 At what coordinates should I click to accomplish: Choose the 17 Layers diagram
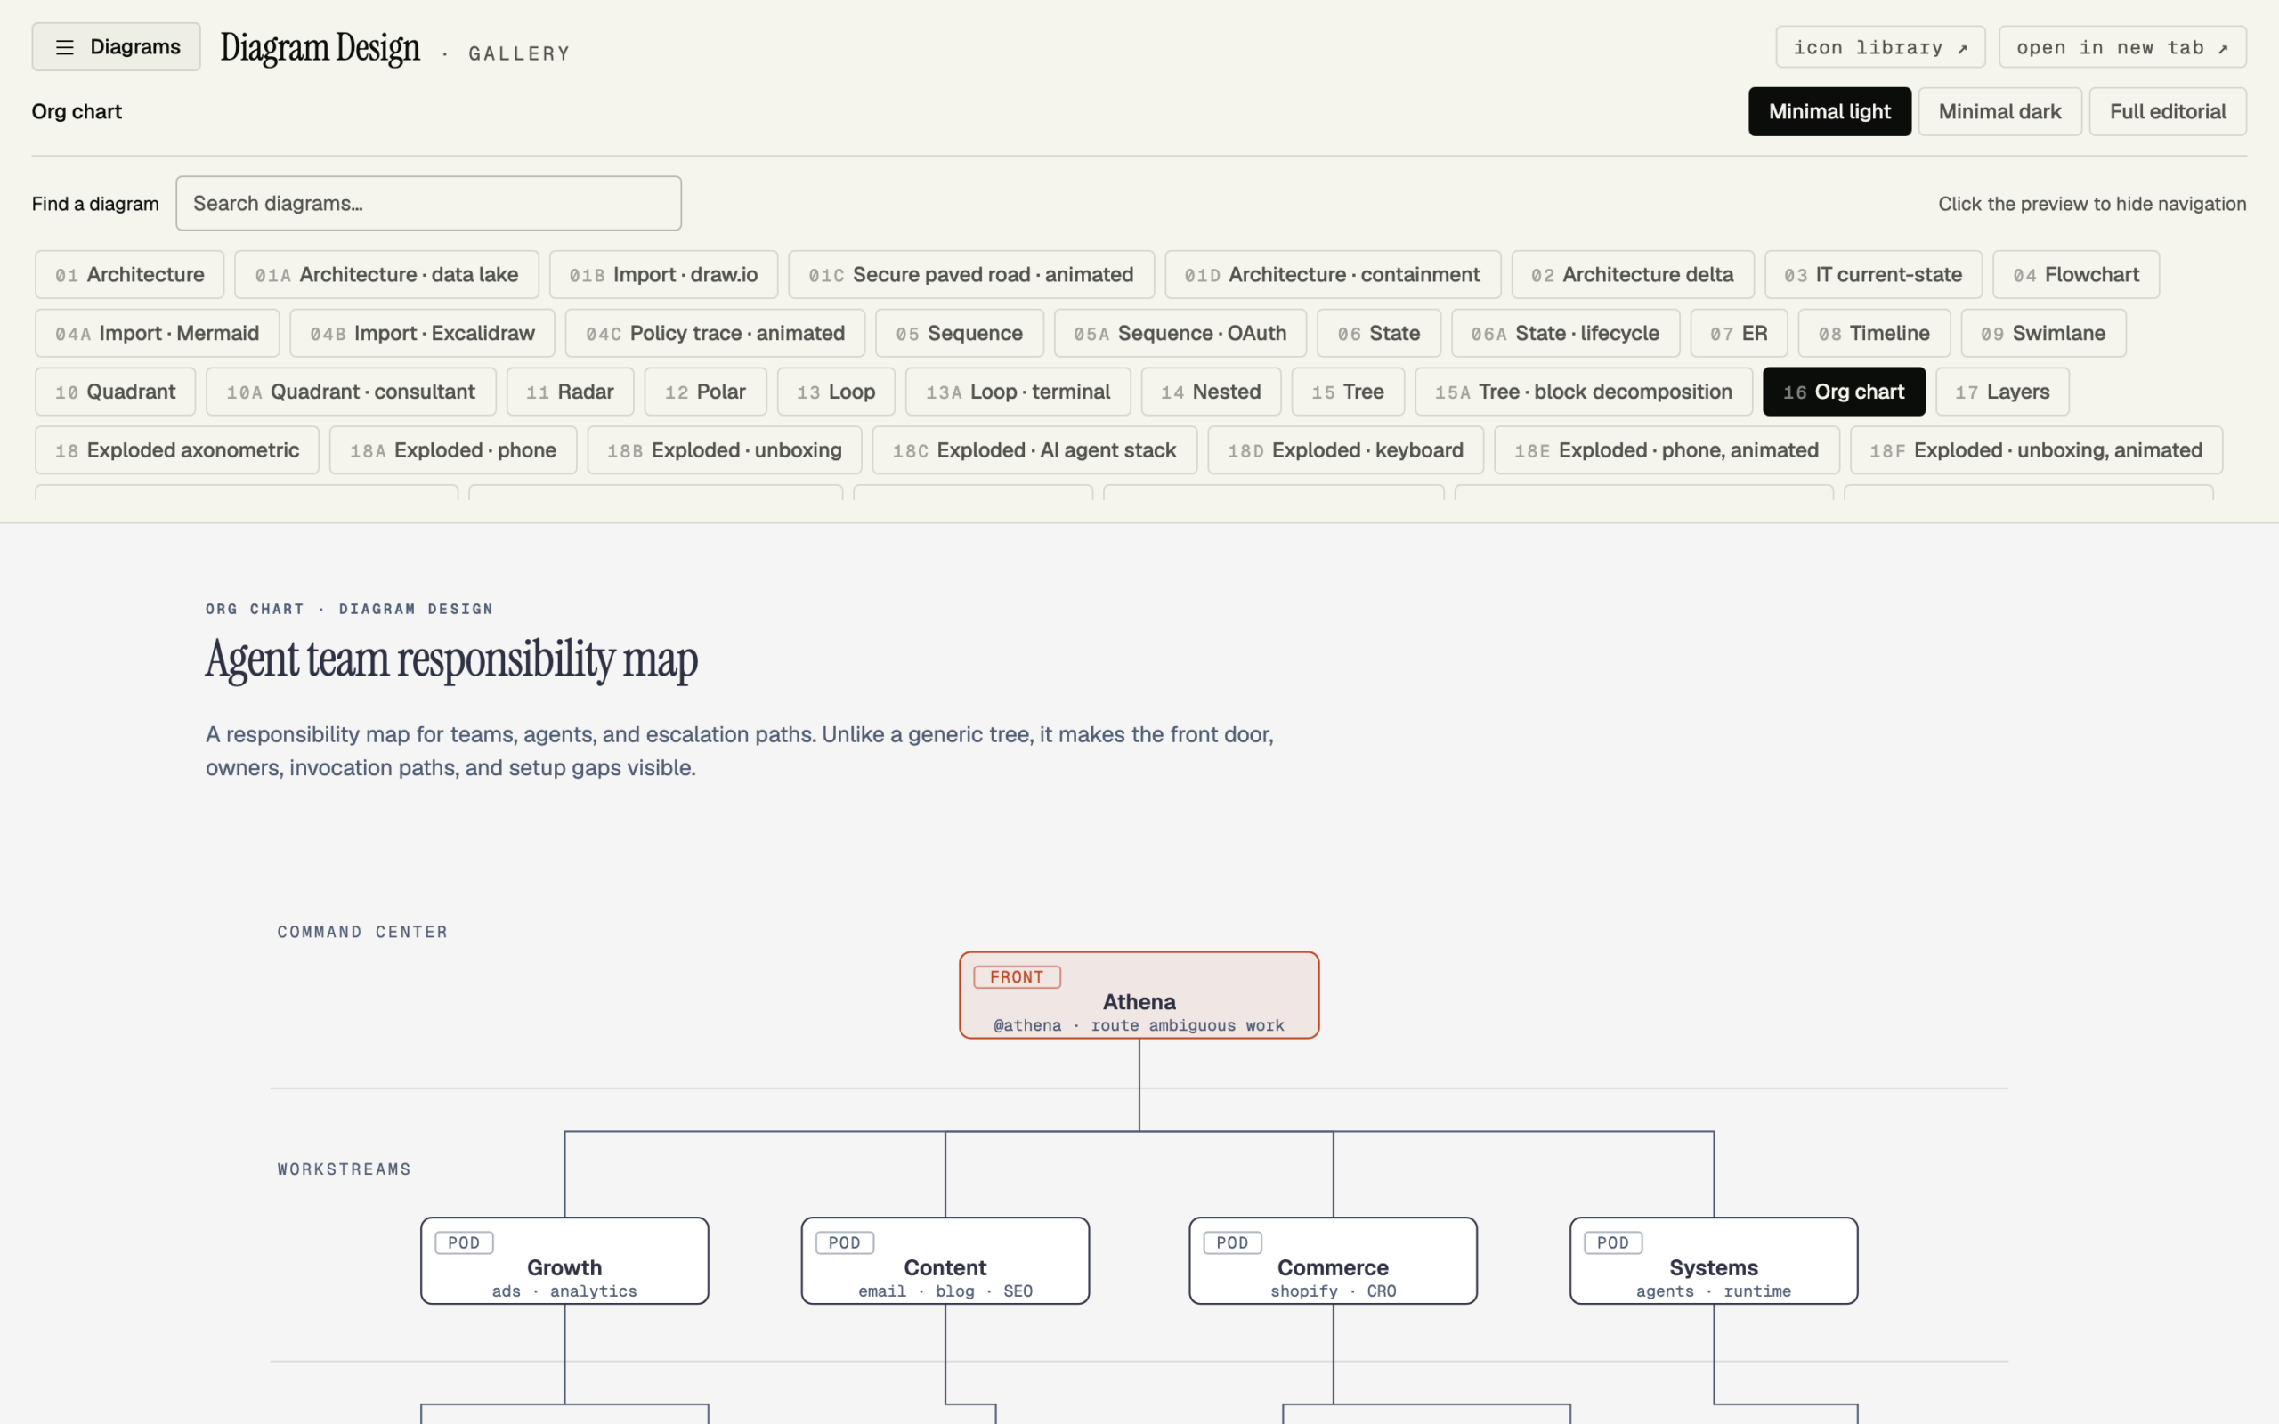(2002, 392)
